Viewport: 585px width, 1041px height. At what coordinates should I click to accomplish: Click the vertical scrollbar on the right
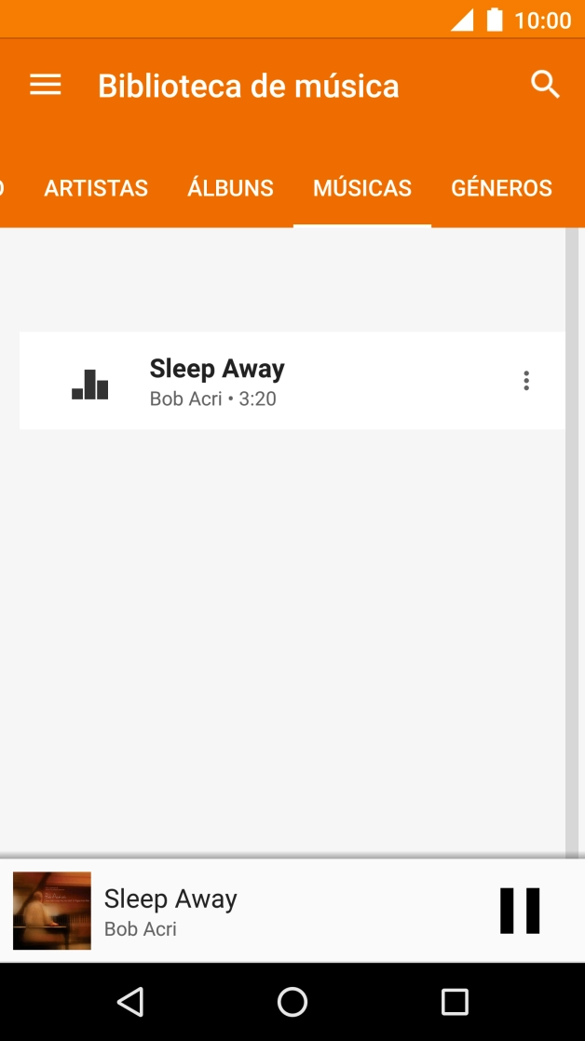[572, 540]
